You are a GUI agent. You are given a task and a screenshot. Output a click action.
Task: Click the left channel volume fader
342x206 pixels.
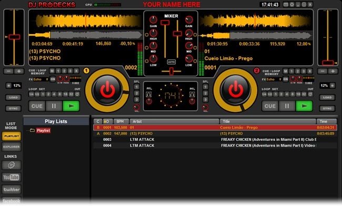pyautogui.click(x=165, y=23)
